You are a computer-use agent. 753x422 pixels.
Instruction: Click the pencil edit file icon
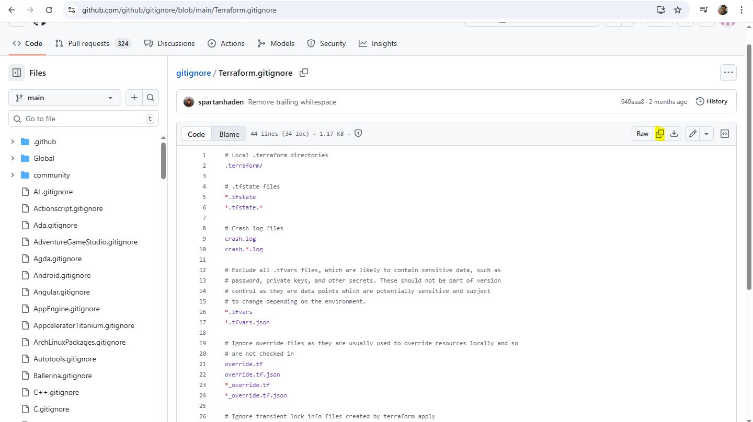692,134
